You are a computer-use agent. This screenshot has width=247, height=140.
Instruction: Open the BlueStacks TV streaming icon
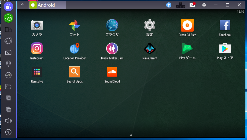pos(8,7)
